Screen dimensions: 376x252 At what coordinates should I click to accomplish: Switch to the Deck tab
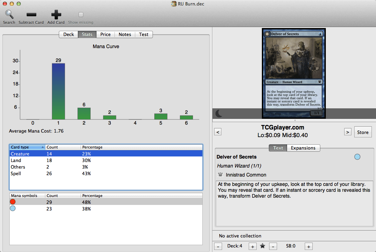coord(68,34)
